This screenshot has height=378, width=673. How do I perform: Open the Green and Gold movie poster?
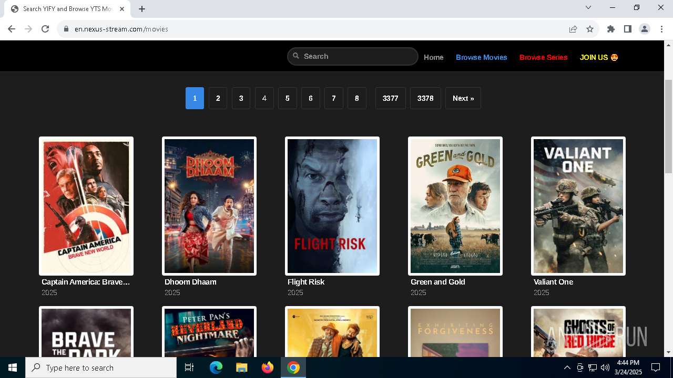pyautogui.click(x=455, y=206)
